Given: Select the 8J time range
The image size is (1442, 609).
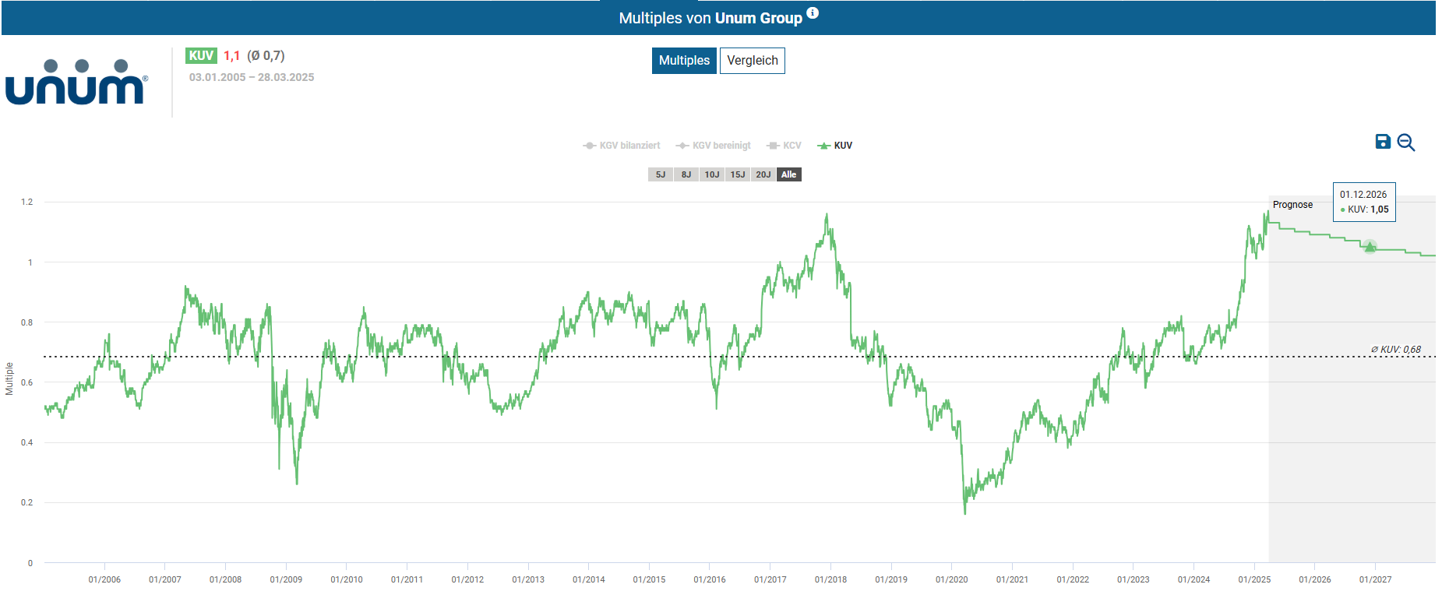Looking at the screenshot, I should [x=686, y=174].
